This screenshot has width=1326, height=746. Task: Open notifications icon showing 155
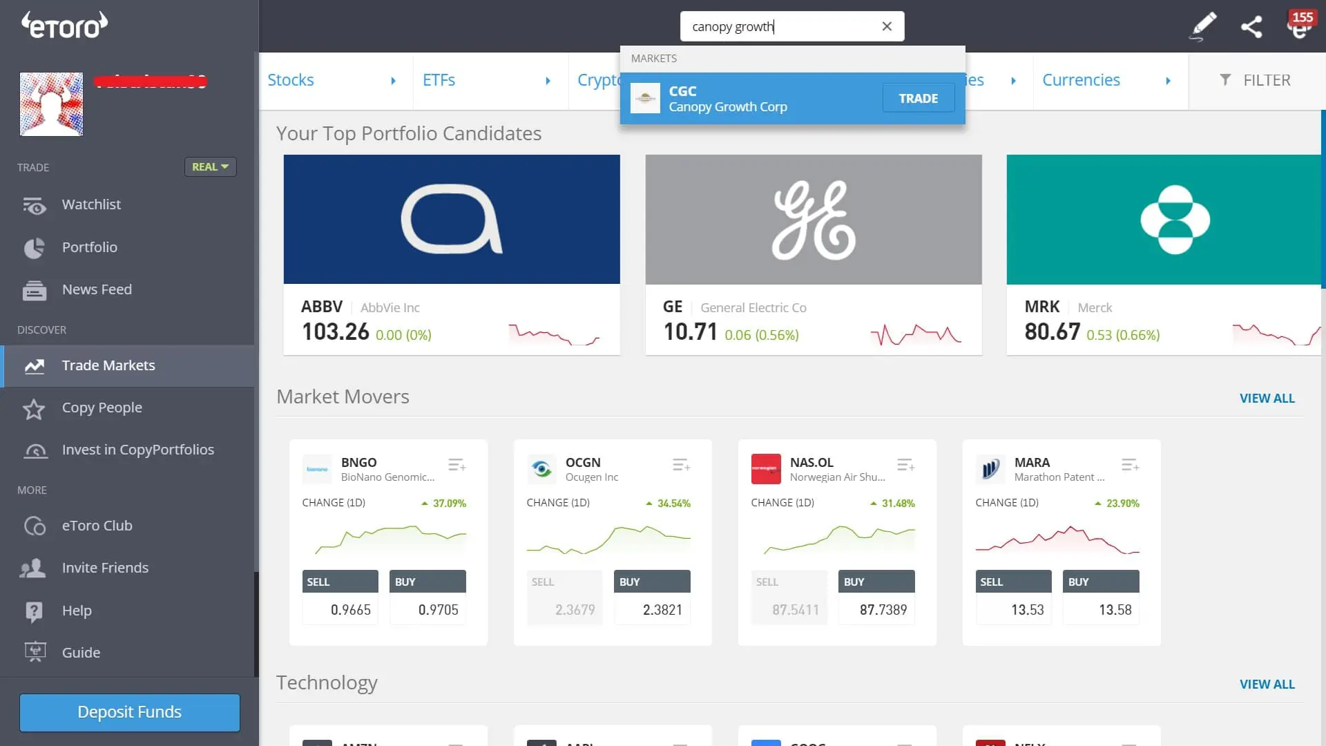(x=1300, y=26)
